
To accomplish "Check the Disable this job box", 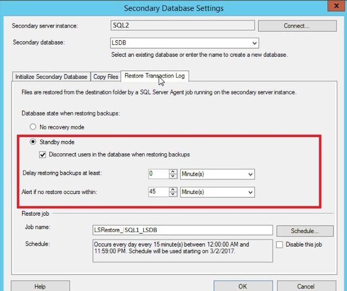I will (x=279, y=244).
